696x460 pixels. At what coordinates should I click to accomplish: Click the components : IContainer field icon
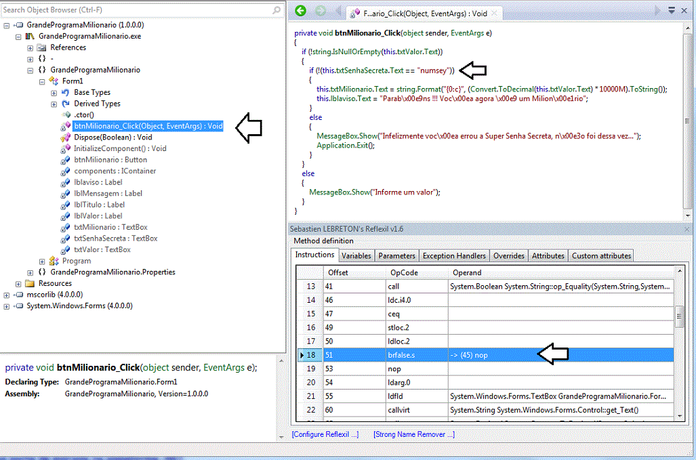coord(66,171)
